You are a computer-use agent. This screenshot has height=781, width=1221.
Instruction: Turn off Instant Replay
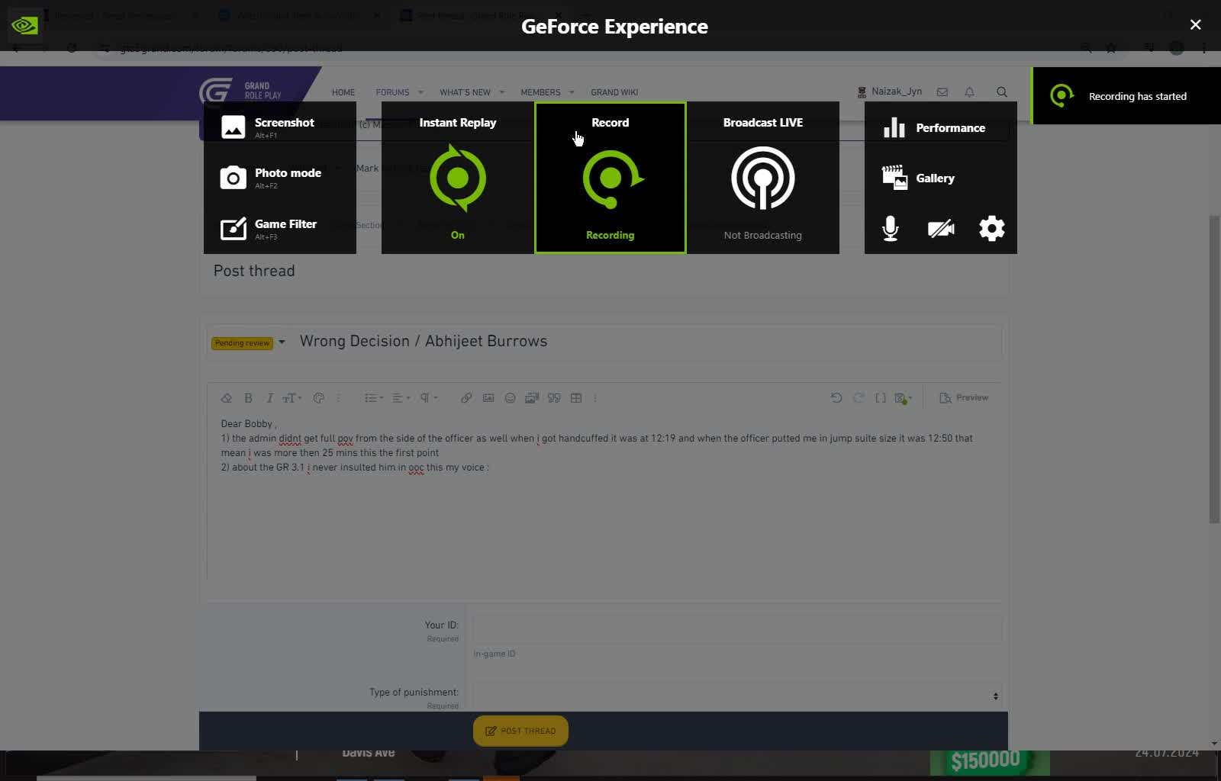click(457, 178)
